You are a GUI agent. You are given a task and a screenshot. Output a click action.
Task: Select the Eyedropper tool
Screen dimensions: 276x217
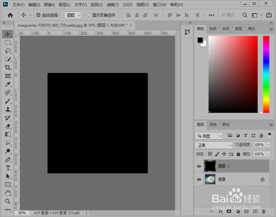coord(8,84)
